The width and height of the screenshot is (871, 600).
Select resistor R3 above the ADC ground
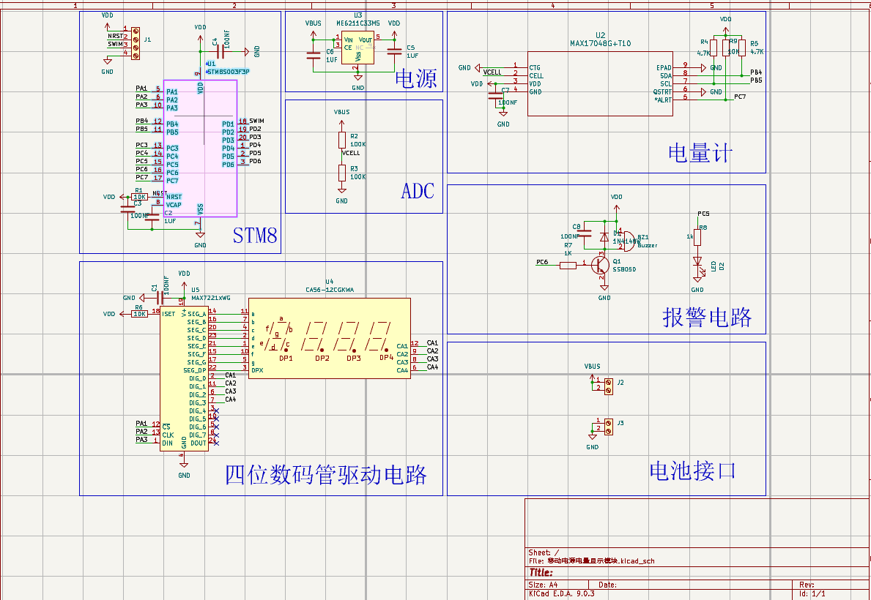(x=341, y=173)
